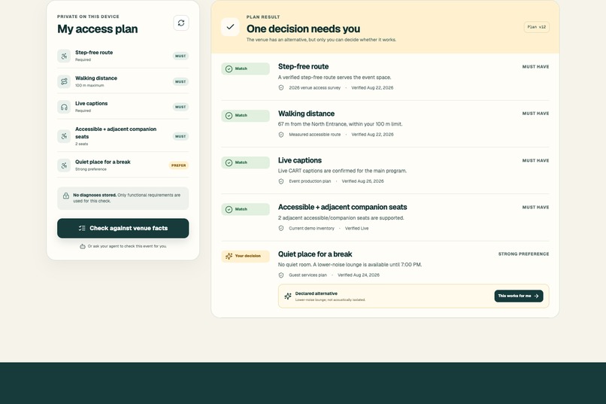Click the No diagnoses stored notice
Screen dimensions: 606x404
coord(123,199)
